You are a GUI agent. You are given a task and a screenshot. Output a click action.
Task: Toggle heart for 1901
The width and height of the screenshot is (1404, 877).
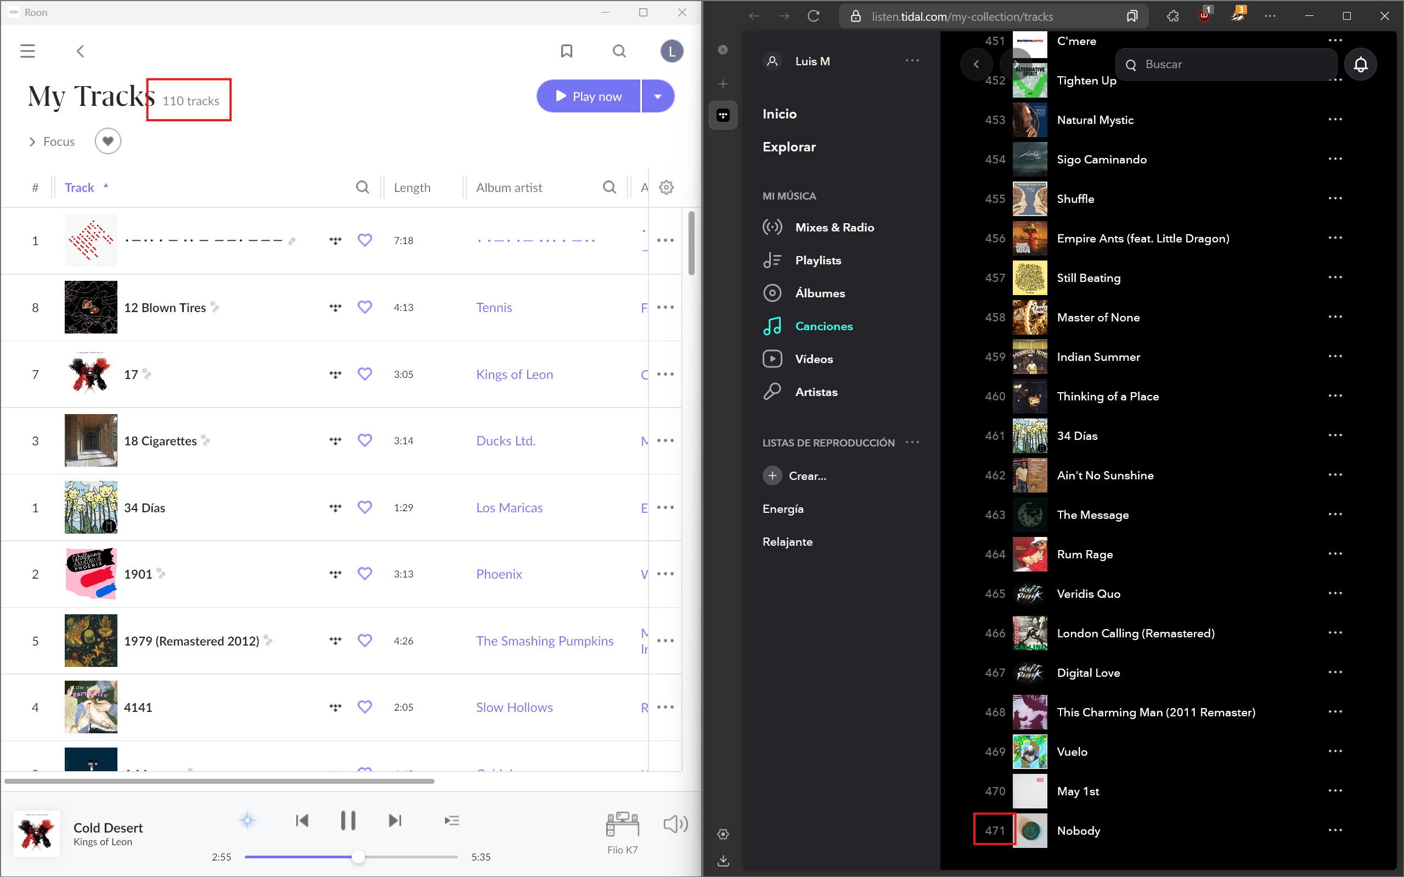click(x=365, y=574)
